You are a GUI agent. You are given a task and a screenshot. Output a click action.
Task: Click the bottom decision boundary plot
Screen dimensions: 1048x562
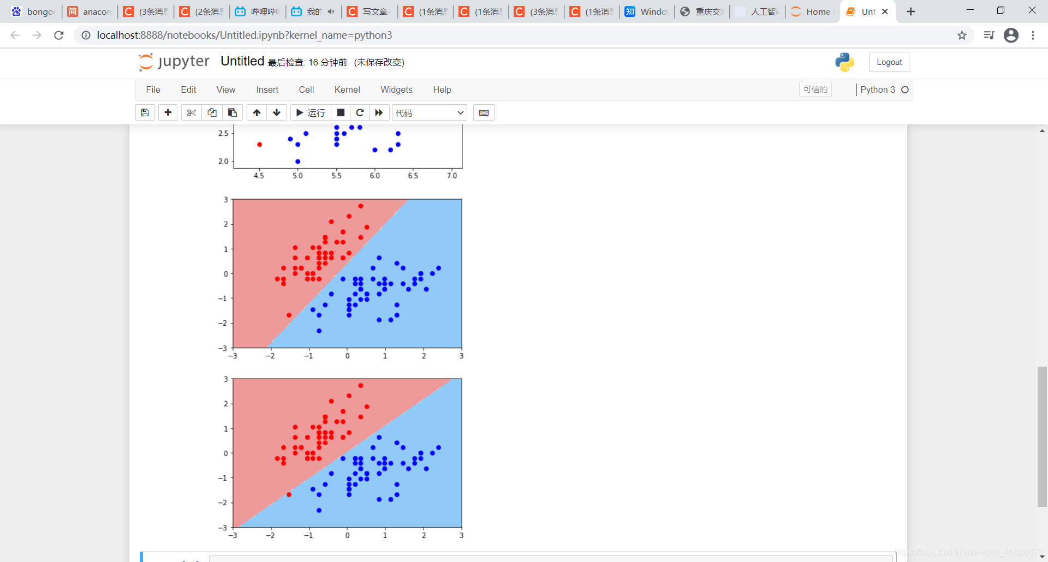pos(347,453)
